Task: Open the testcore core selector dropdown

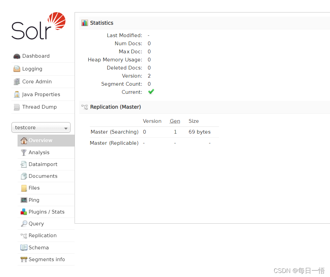Action: tap(41, 128)
